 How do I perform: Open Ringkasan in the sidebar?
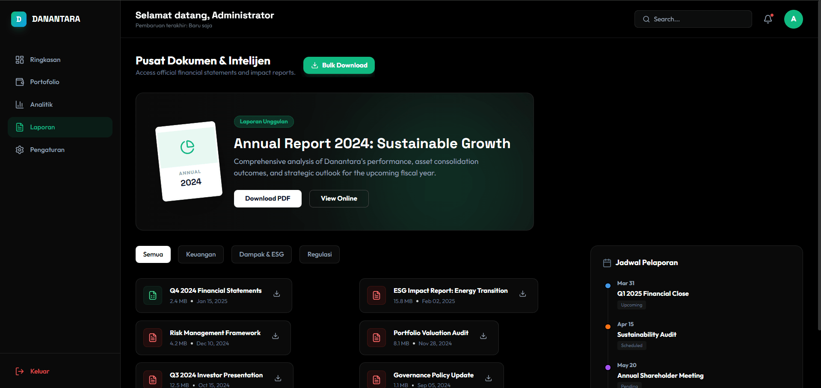(x=45, y=60)
